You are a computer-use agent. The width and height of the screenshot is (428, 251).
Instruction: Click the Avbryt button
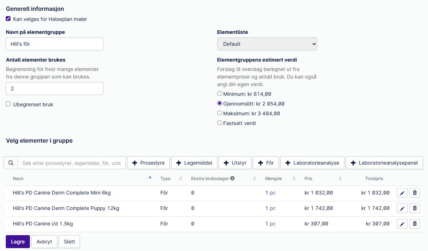44,242
